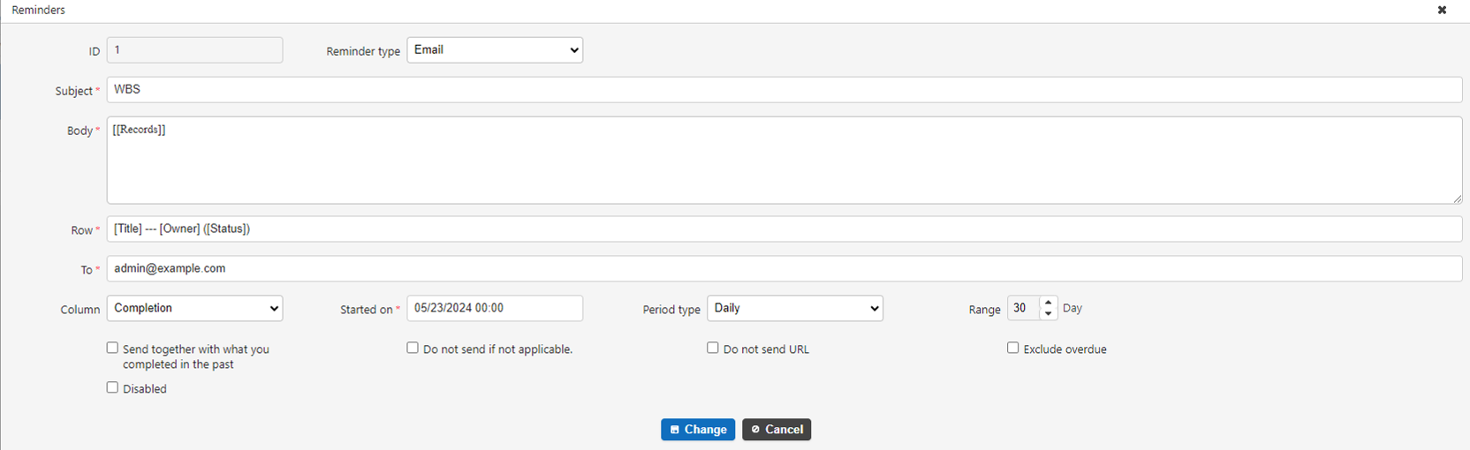This screenshot has height=450, width=1470.
Task: Click the Body textarea resize handle
Action: coord(1457,199)
